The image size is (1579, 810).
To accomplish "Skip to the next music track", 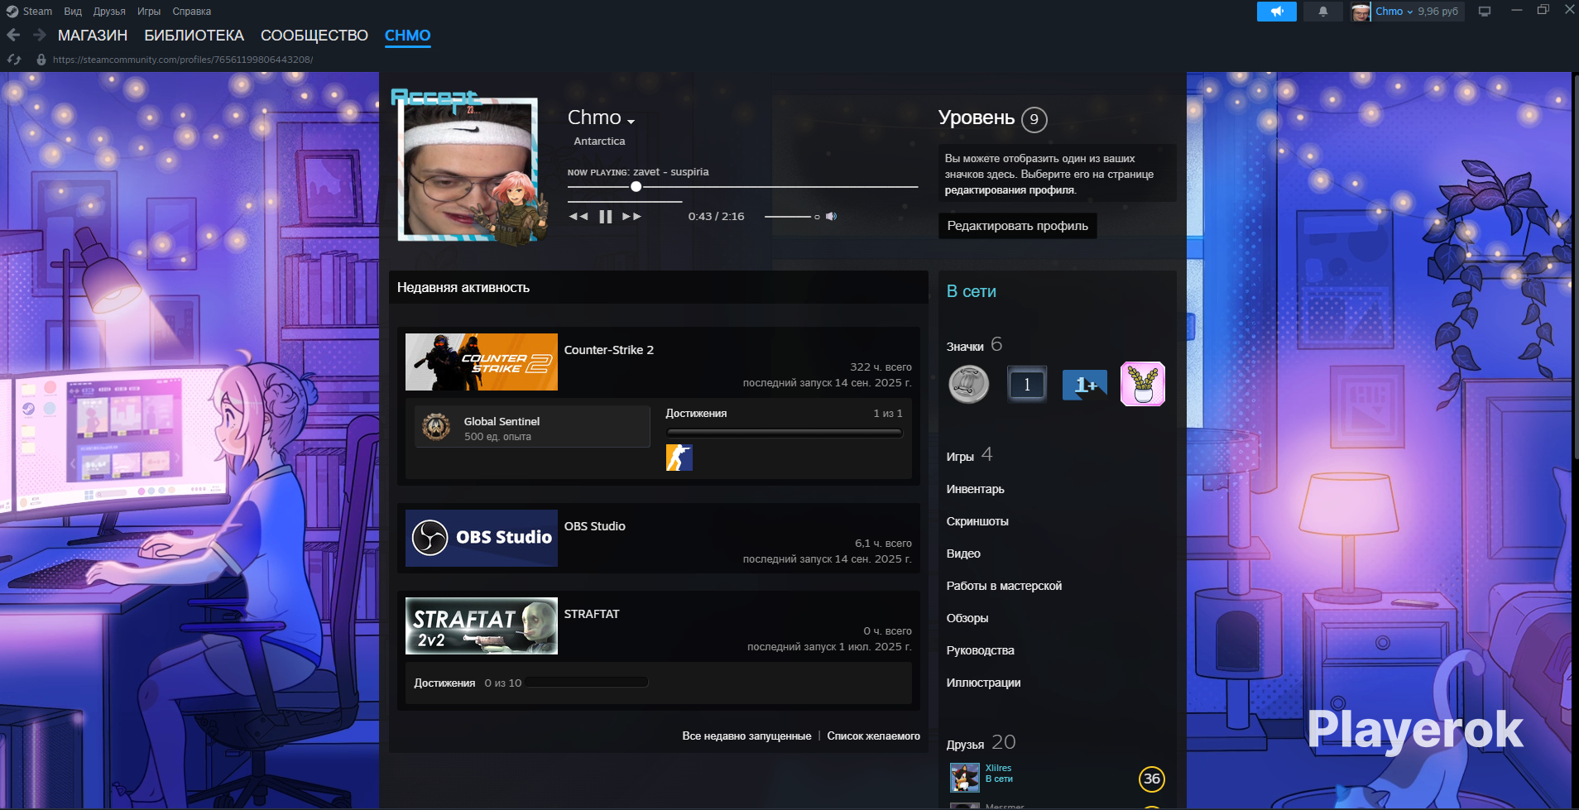I will 631,217.
